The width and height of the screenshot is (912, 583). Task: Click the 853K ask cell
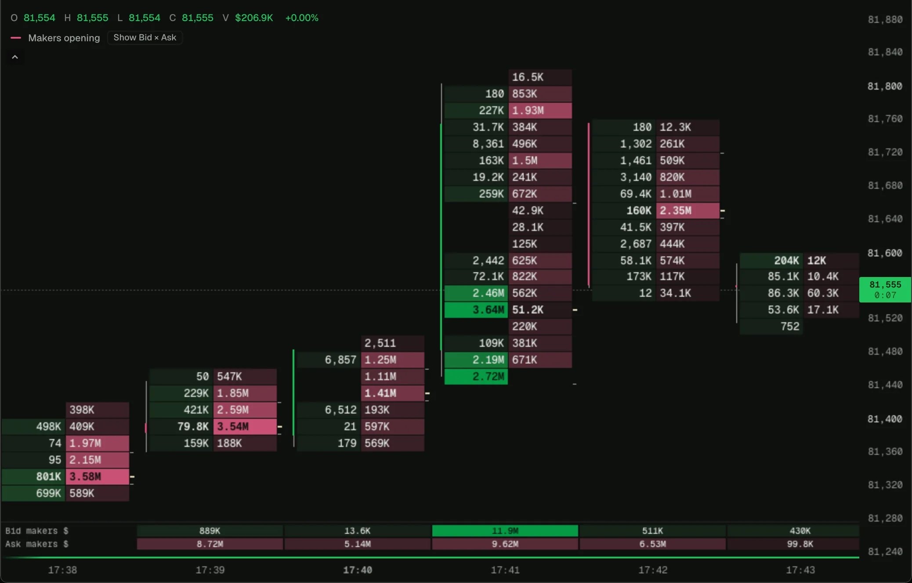pos(540,94)
